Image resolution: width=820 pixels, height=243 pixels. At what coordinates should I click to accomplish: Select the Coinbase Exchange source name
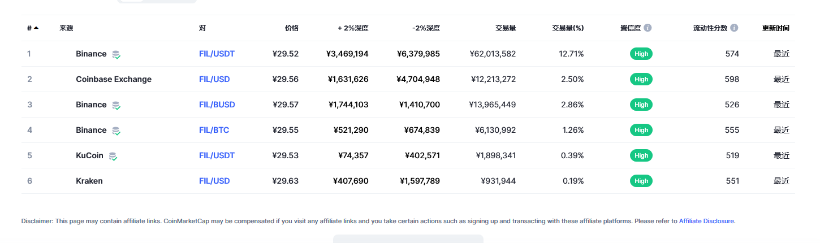(114, 79)
